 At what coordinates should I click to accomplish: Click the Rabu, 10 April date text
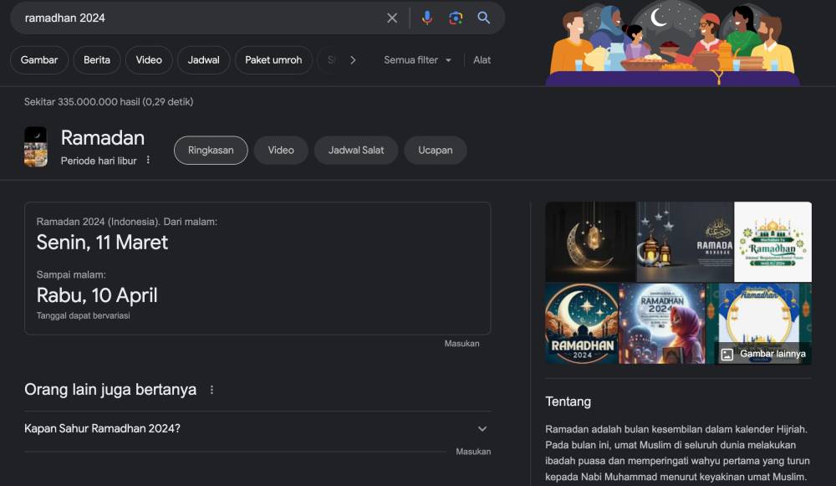click(97, 295)
